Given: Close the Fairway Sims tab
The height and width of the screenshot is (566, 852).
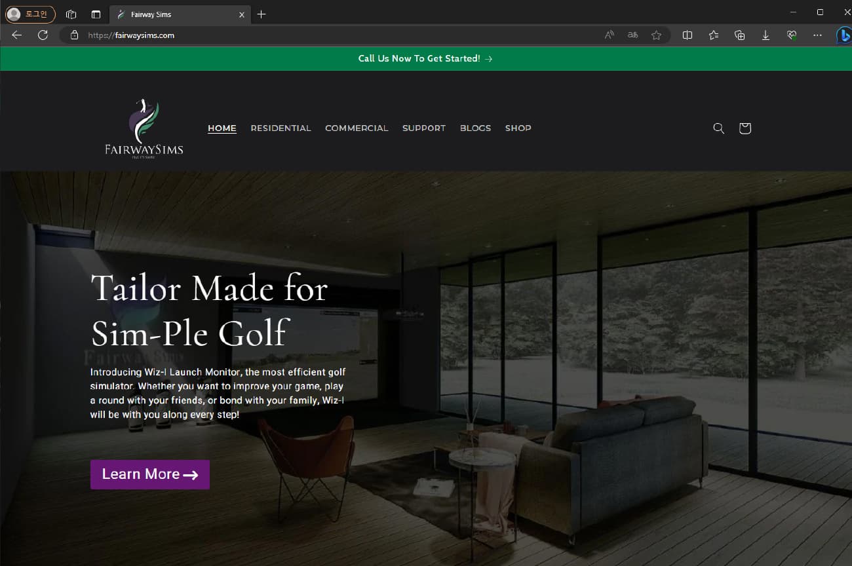Looking at the screenshot, I should coord(242,14).
